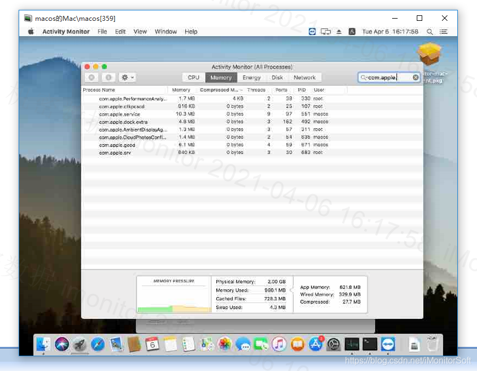Open iTunes music icon in Dock
Image resolution: width=477 pixels, height=371 pixels.
279,345
